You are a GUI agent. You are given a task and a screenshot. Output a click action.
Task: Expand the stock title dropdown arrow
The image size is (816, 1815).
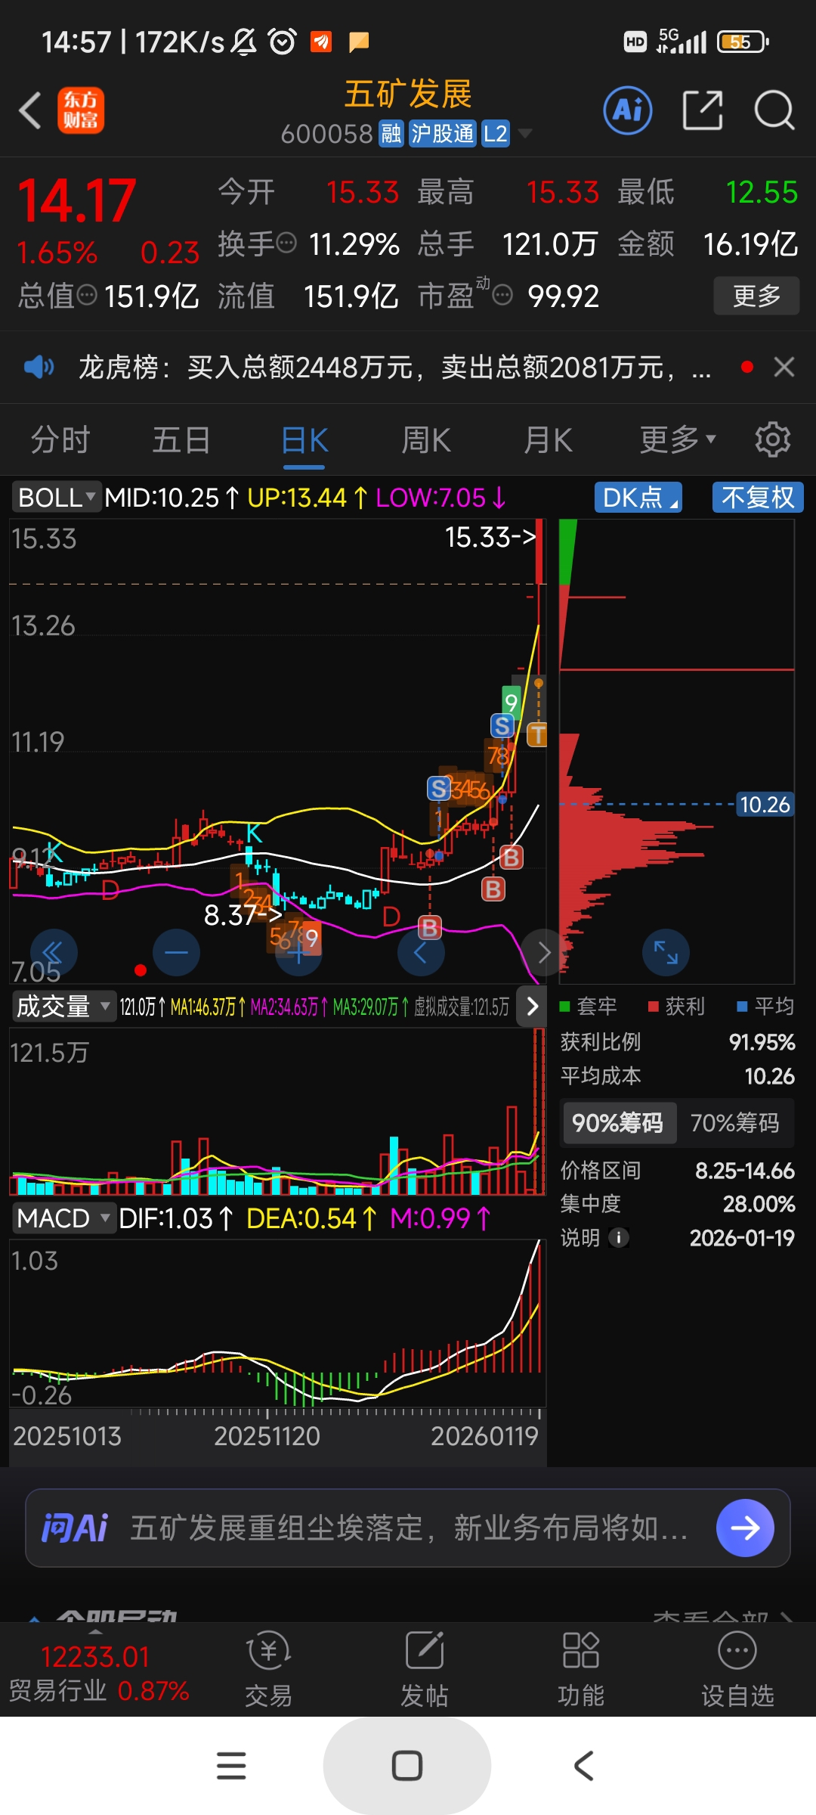click(524, 134)
